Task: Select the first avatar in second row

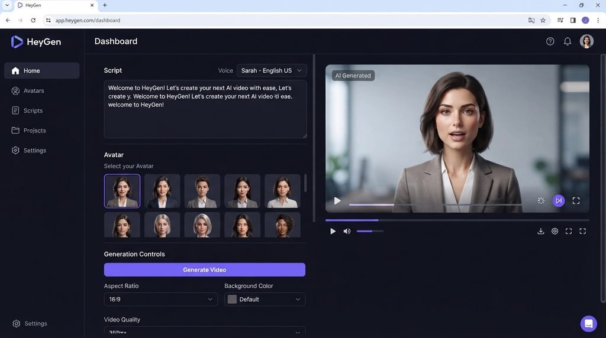Action: [122, 225]
